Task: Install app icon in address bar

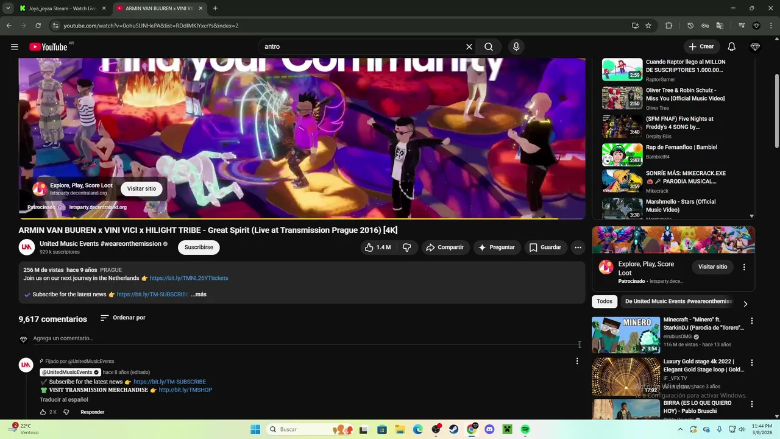Action: click(x=635, y=26)
